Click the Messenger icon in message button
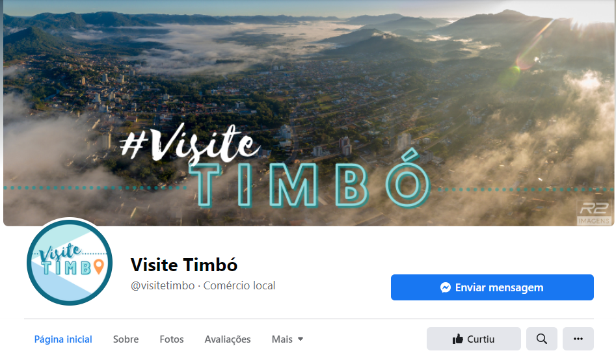616x355 pixels. point(446,287)
